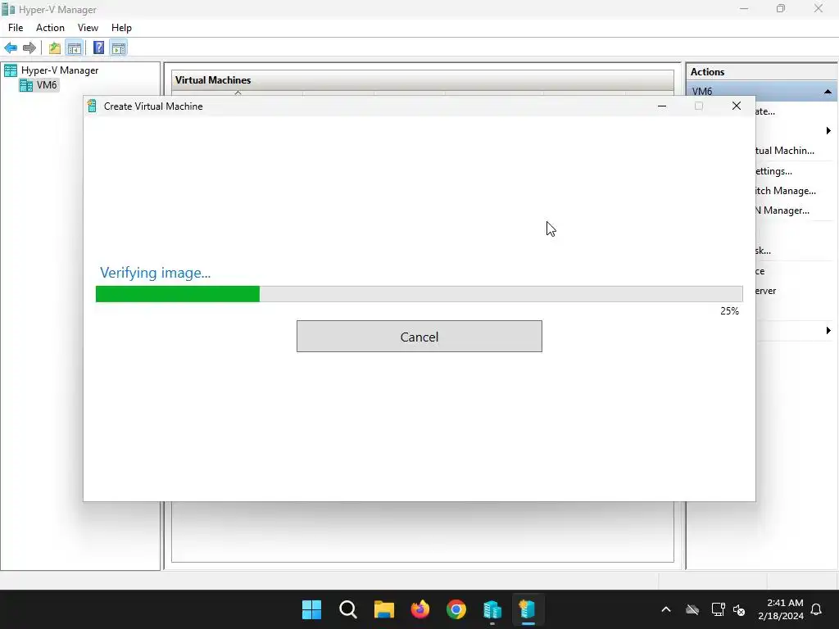Image resolution: width=839 pixels, height=629 pixels.
Task: Minimize the Create Virtual Machine dialog
Action: 662,106
